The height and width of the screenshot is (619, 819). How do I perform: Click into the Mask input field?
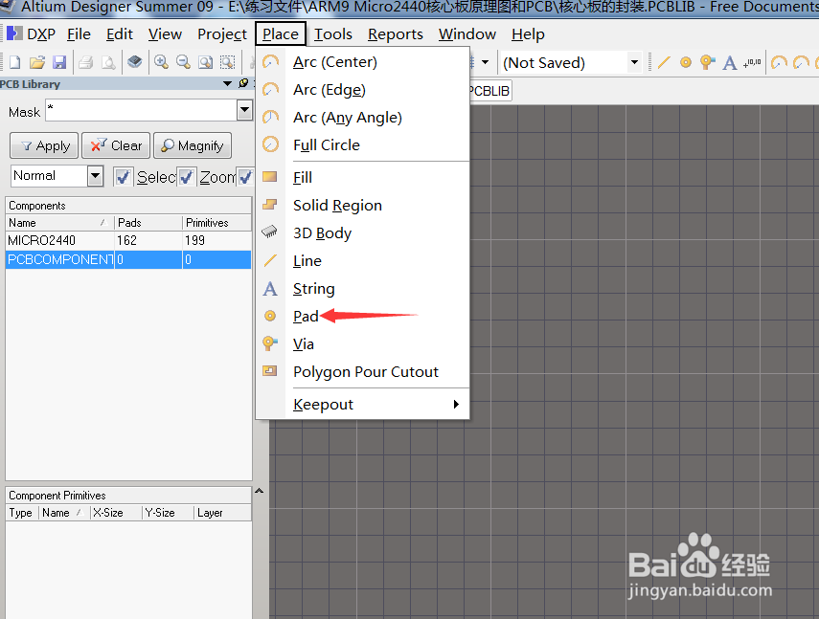tap(142, 110)
